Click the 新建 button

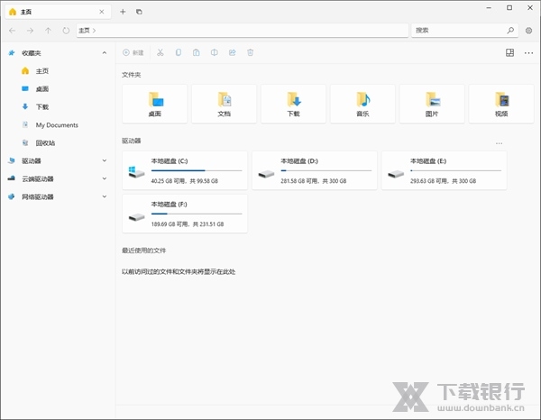coord(133,52)
